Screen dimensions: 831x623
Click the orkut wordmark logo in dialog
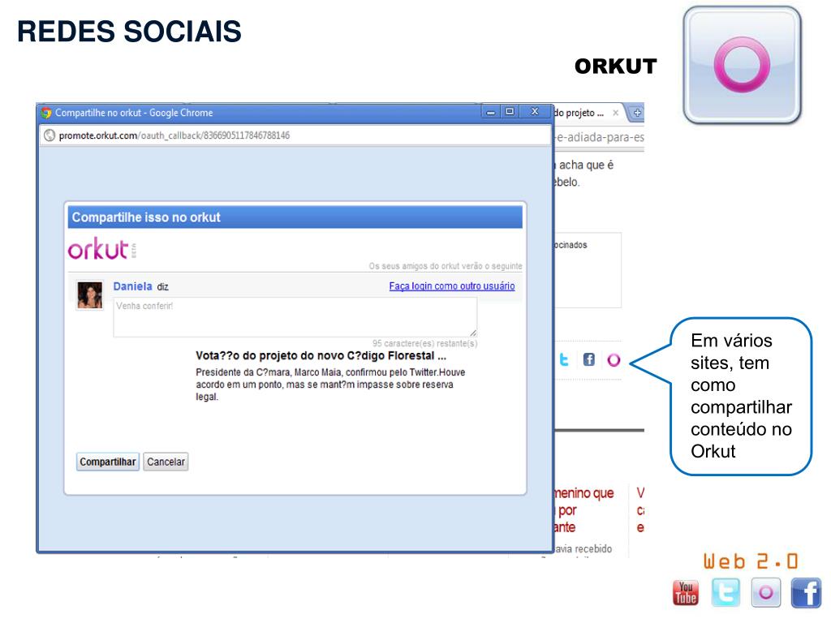click(98, 250)
